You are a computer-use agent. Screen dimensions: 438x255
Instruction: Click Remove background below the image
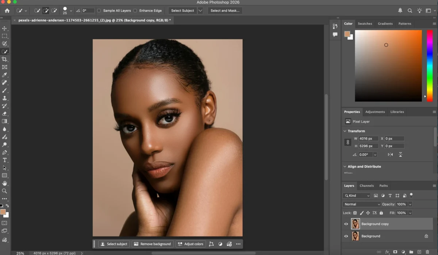[153, 244]
